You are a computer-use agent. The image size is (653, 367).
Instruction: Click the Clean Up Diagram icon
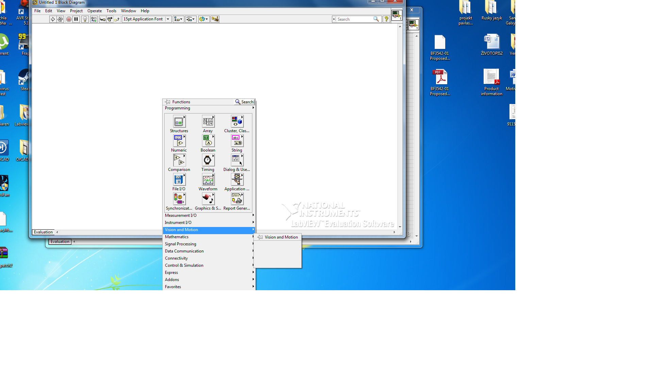pos(215,19)
